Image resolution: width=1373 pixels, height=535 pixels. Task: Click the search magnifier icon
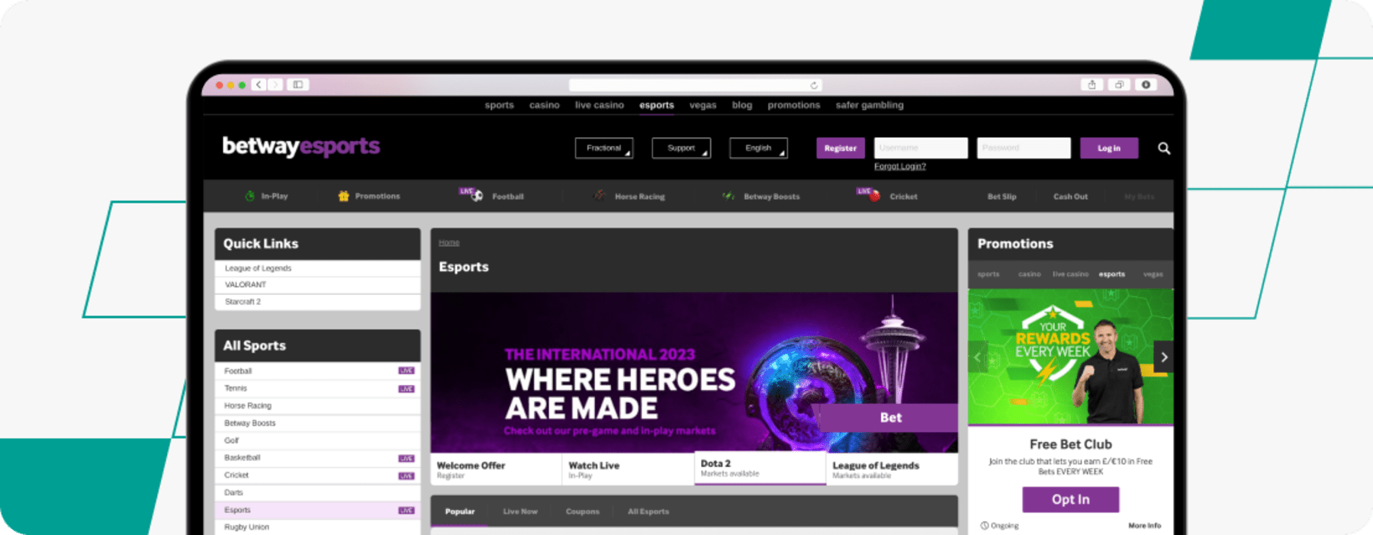click(1164, 148)
